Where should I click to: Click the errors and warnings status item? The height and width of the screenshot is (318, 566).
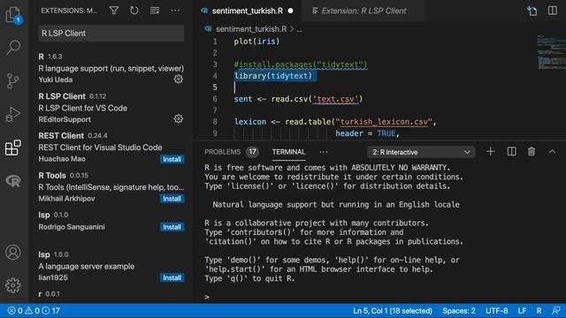[34, 310]
